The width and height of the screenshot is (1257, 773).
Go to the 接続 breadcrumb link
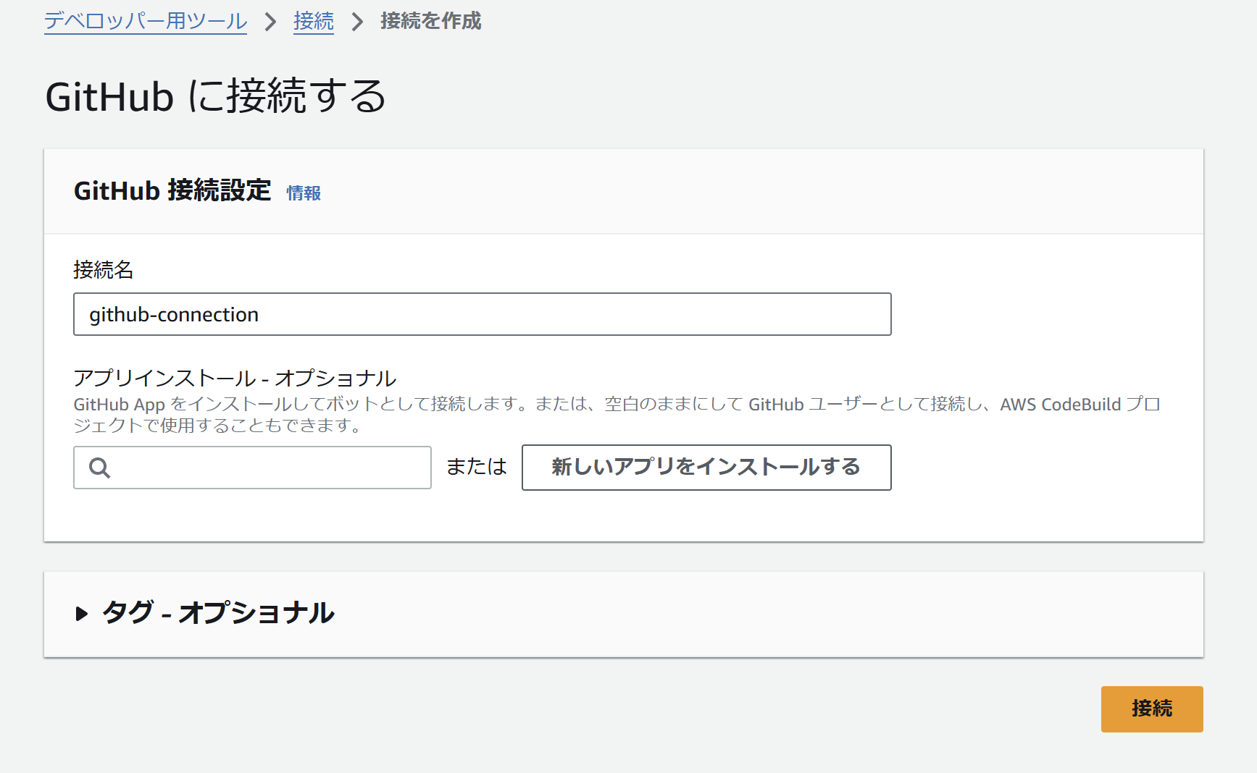(x=314, y=21)
